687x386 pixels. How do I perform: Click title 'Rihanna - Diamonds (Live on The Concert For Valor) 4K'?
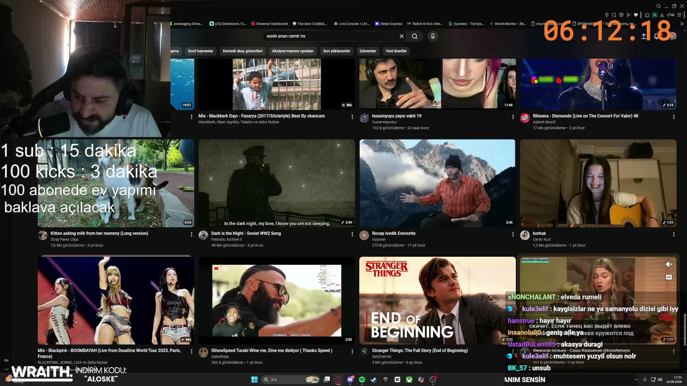(586, 116)
